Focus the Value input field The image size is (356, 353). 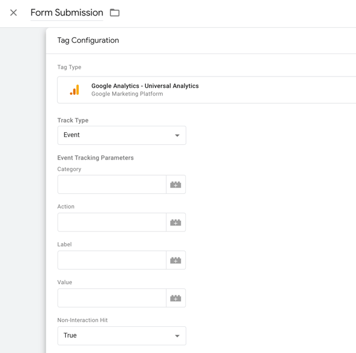click(112, 298)
